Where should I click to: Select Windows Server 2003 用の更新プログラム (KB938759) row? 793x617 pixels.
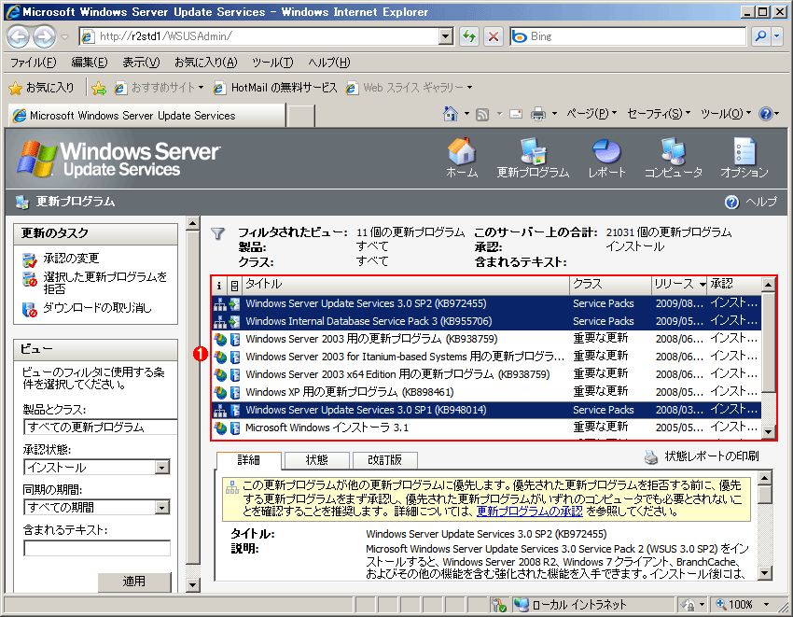486,339
